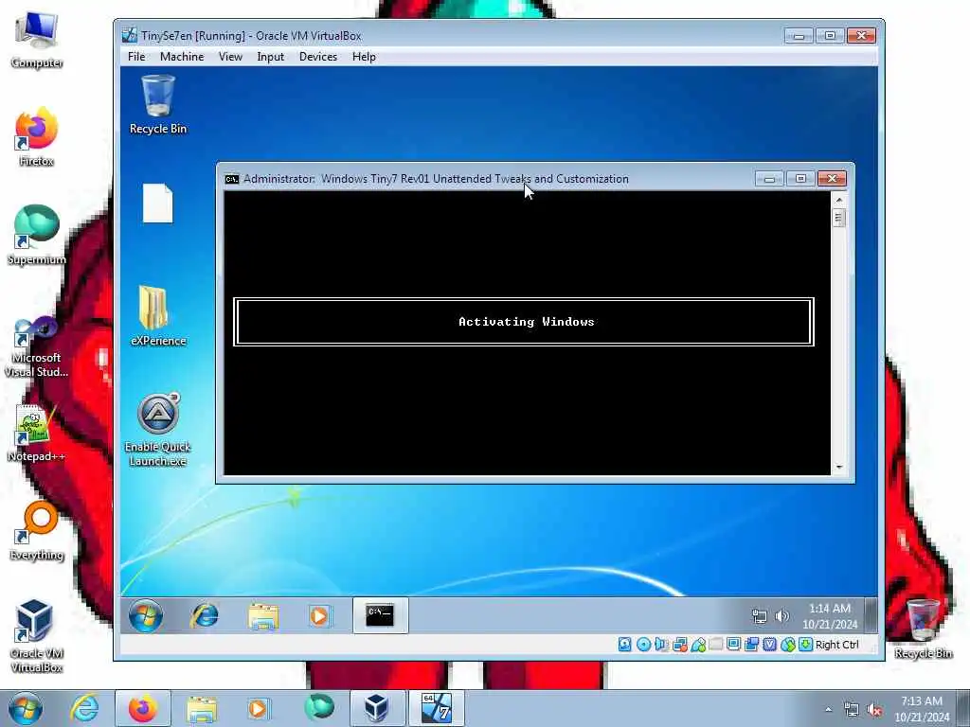Select the blank file icon on guest desktop
Screen dimensions: 970x727
pos(158,203)
